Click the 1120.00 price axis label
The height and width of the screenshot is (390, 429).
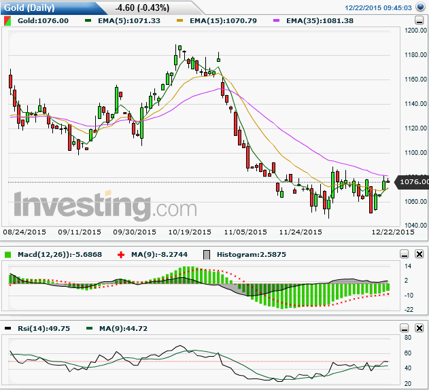pos(415,128)
